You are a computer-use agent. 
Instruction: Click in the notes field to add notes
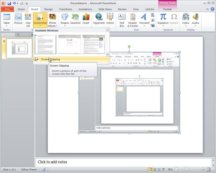(x=123, y=162)
